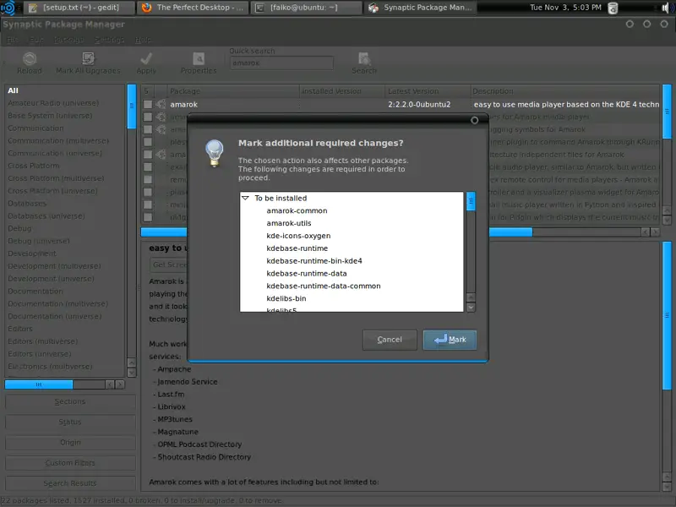The width and height of the screenshot is (676, 507).
Task: Toggle checkbox of the 'command Amarok through KRunner' row
Action: [148, 142]
